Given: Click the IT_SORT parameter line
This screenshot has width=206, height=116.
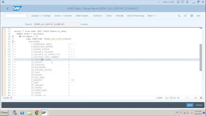Looking at the screenshot, I should click(x=35, y=72).
